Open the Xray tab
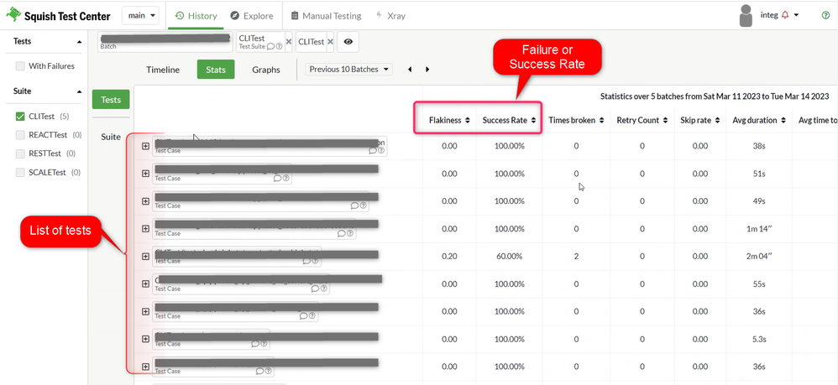Image resolution: width=838 pixels, height=385 pixels. [x=390, y=16]
